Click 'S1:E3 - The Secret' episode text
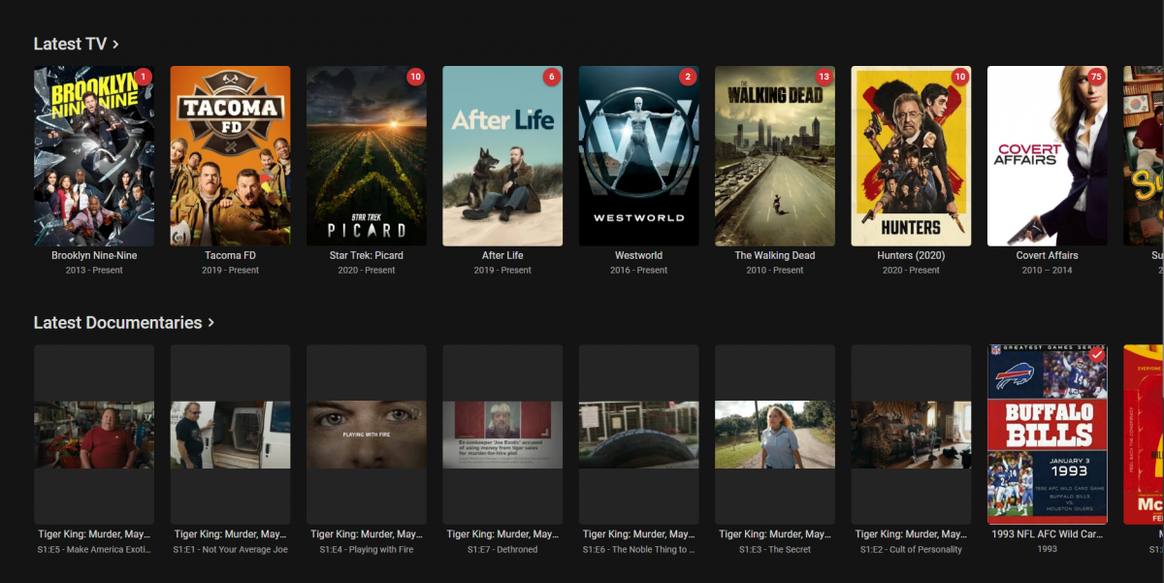This screenshot has height=583, width=1164. pos(775,549)
